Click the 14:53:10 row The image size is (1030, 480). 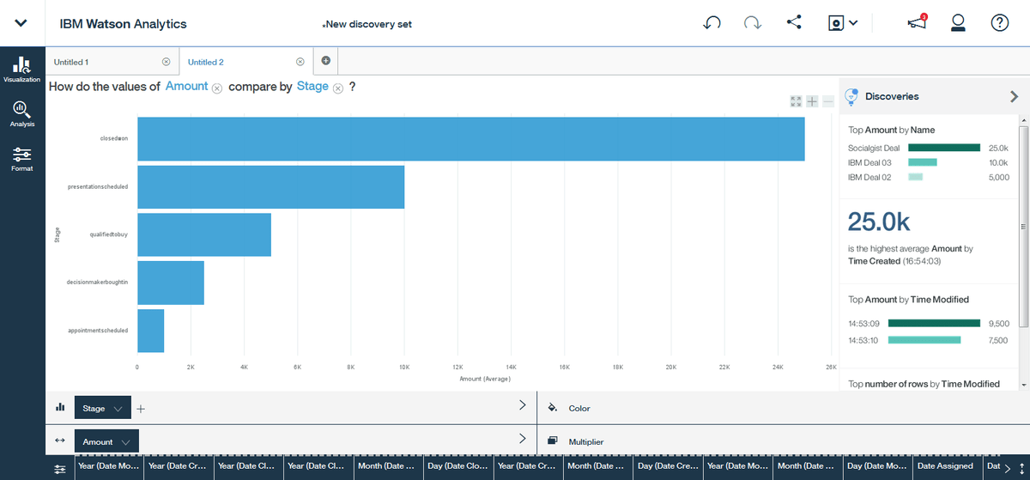coord(928,340)
